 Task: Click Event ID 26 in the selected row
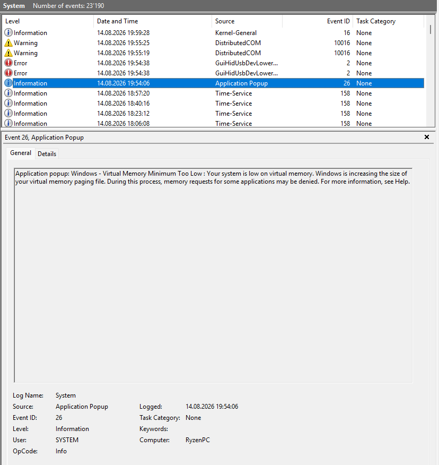(x=347, y=83)
